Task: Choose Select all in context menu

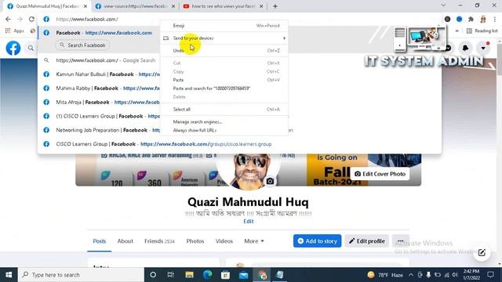Action: pyautogui.click(x=224, y=110)
